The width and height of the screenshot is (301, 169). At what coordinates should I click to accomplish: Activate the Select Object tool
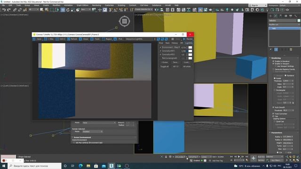(x=42, y=10)
